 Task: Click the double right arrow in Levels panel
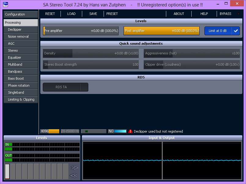(x=74, y=168)
